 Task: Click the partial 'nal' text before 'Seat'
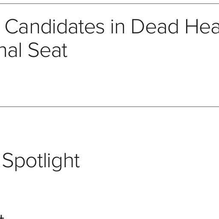pos(11,50)
